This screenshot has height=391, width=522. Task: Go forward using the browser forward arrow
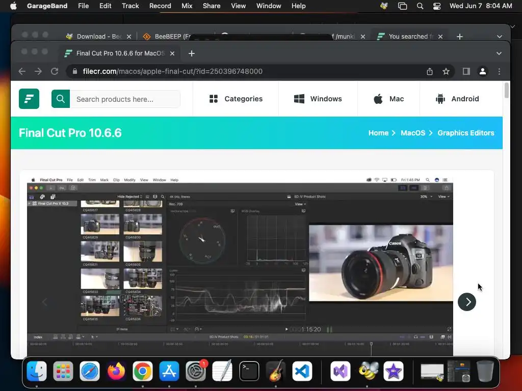38,71
